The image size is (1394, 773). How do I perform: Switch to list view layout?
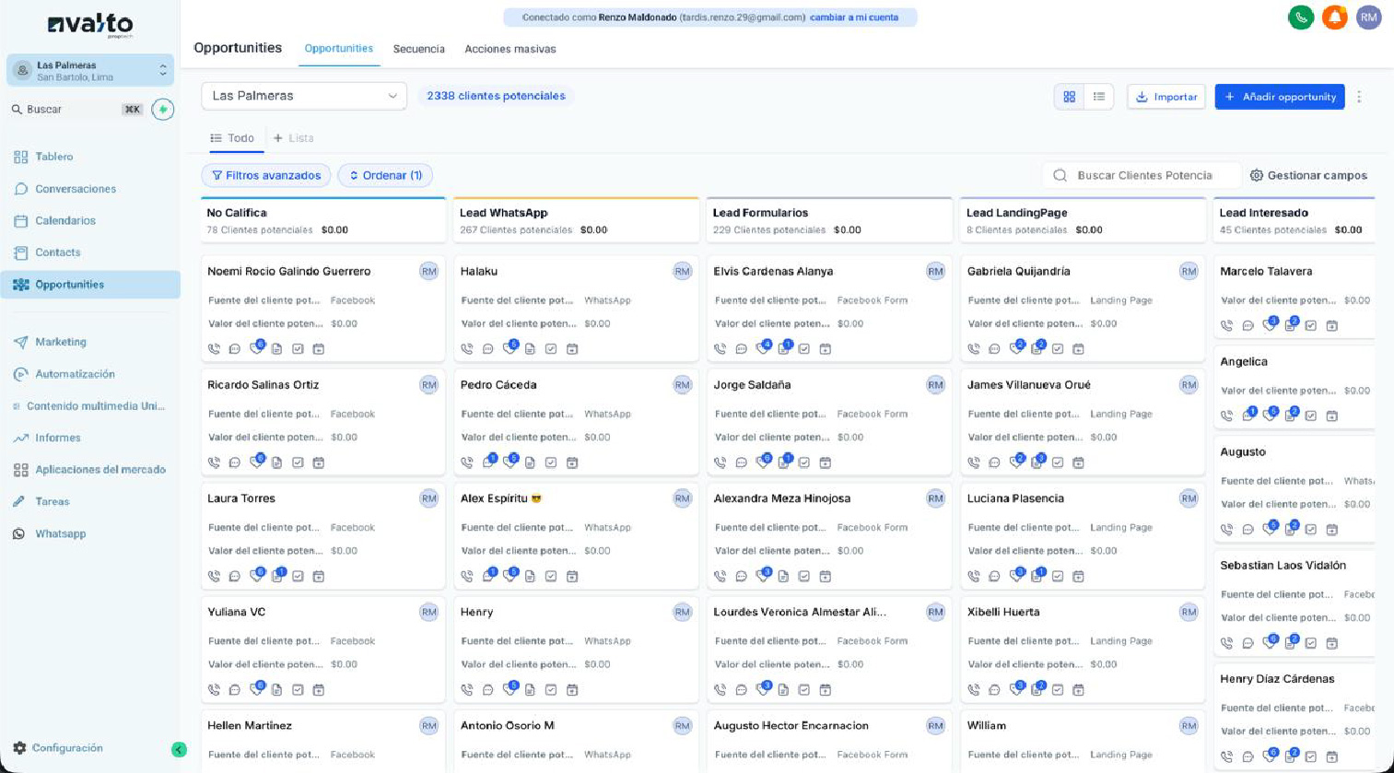1099,97
